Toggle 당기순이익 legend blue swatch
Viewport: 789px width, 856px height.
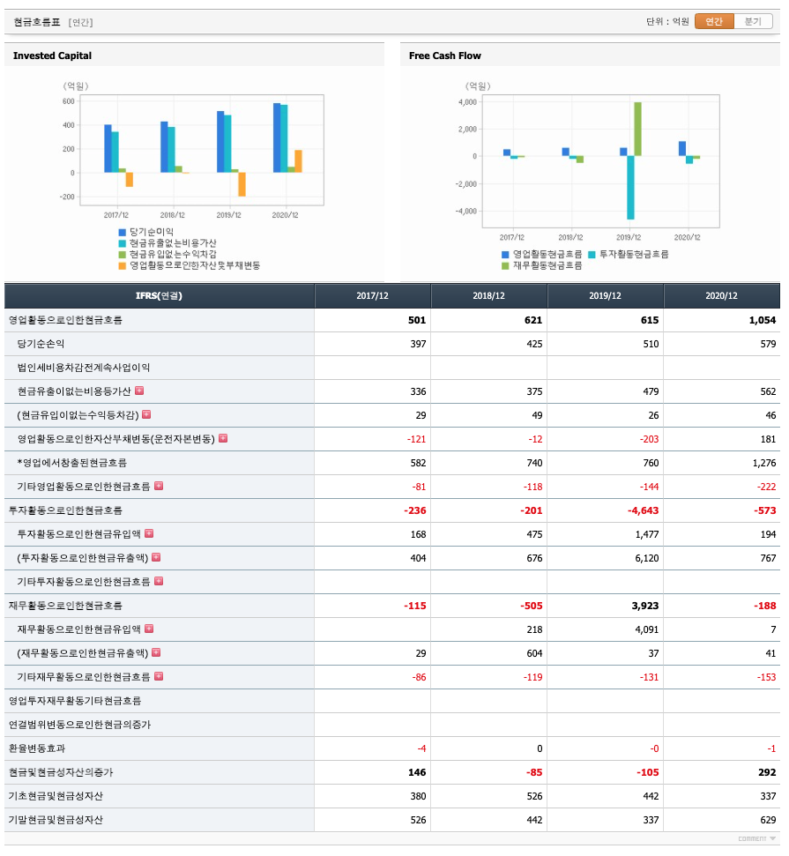click(x=123, y=232)
